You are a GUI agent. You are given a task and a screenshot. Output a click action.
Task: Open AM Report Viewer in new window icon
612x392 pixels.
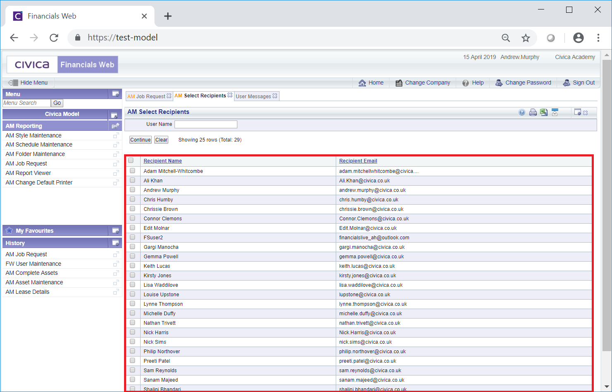coord(116,173)
